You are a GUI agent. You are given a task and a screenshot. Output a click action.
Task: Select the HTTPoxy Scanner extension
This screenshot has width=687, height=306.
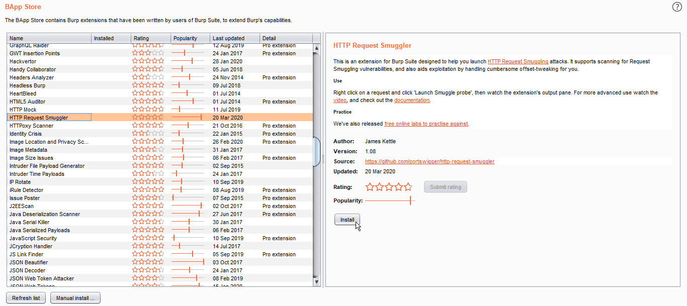point(160,126)
